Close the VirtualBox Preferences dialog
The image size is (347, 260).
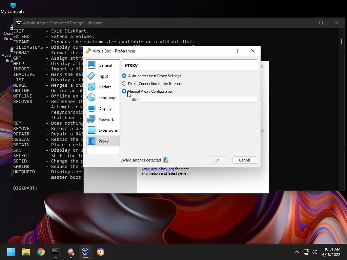point(253,51)
